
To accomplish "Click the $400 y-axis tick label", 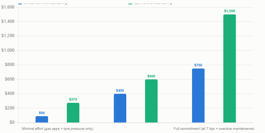I will tap(10, 93).
